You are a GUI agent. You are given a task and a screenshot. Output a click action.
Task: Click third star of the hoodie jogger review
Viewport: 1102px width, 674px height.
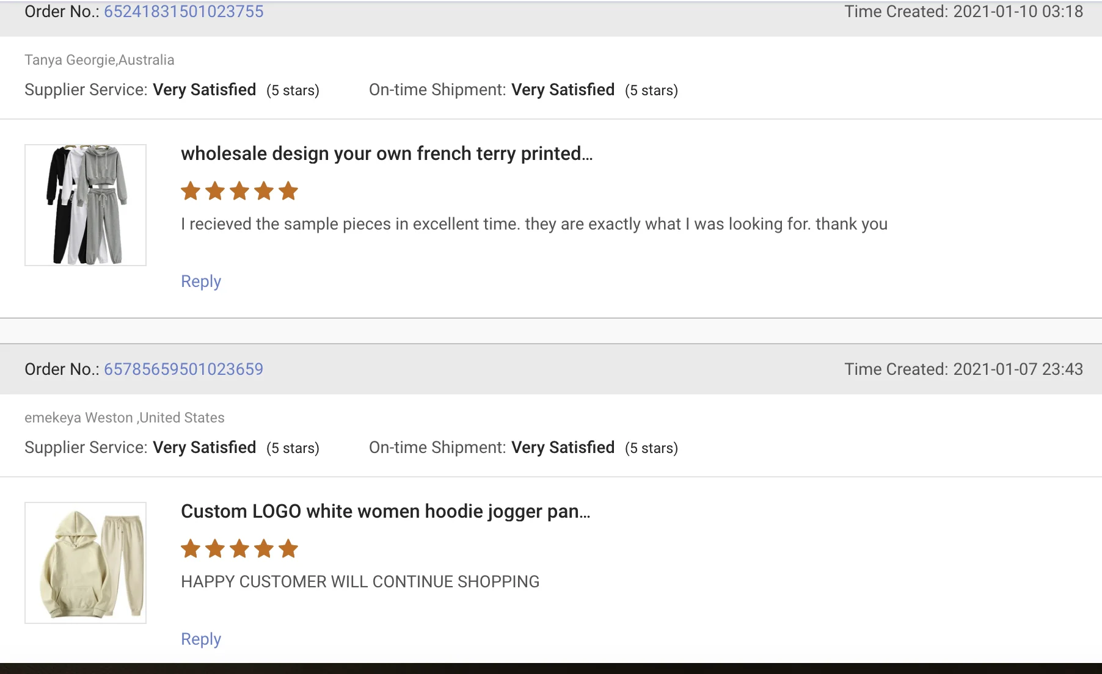tap(239, 549)
